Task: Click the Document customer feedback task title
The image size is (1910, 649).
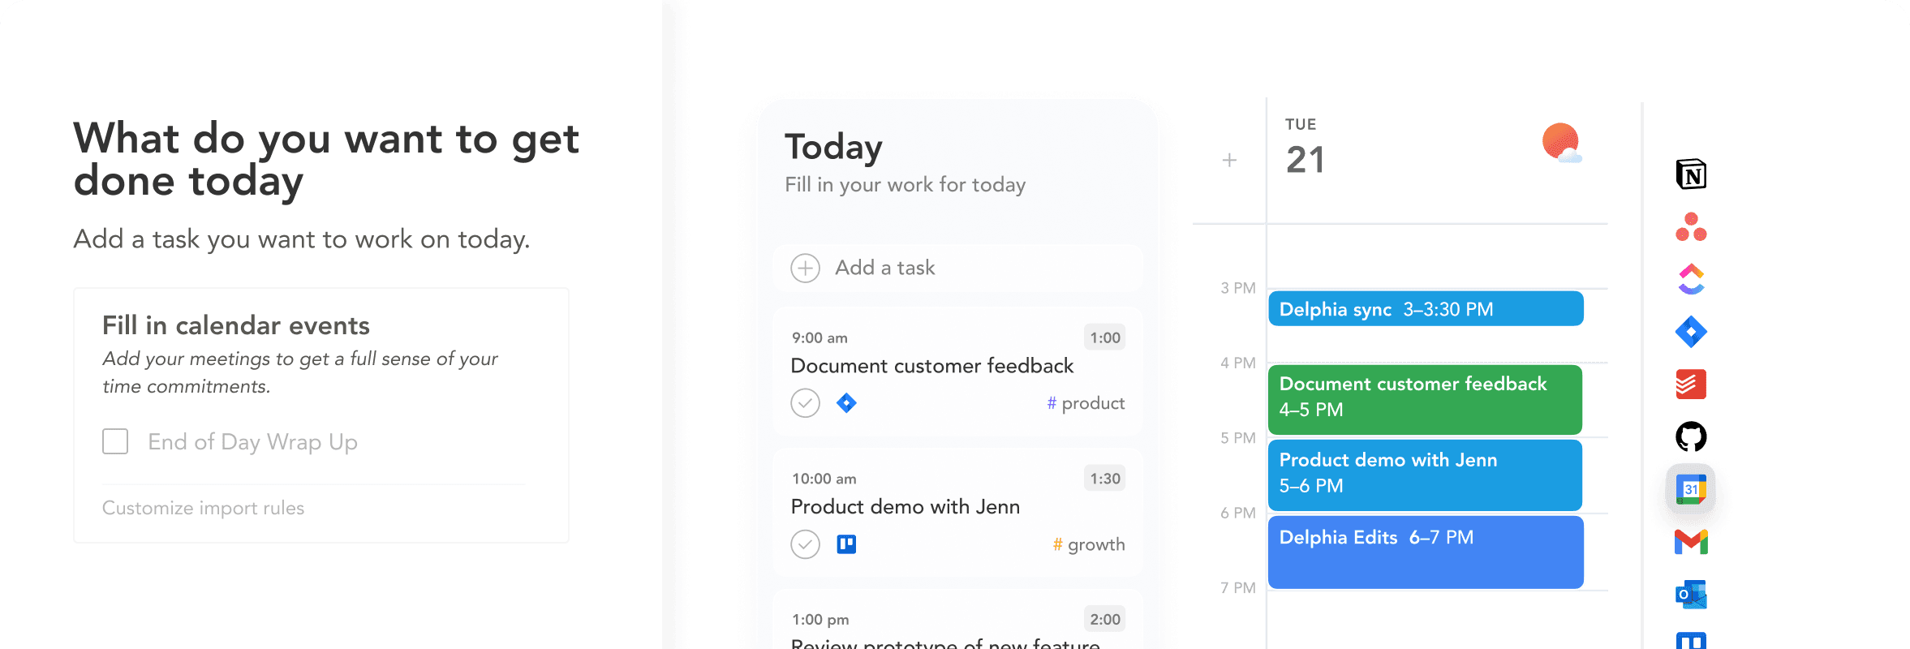Action: click(x=932, y=366)
